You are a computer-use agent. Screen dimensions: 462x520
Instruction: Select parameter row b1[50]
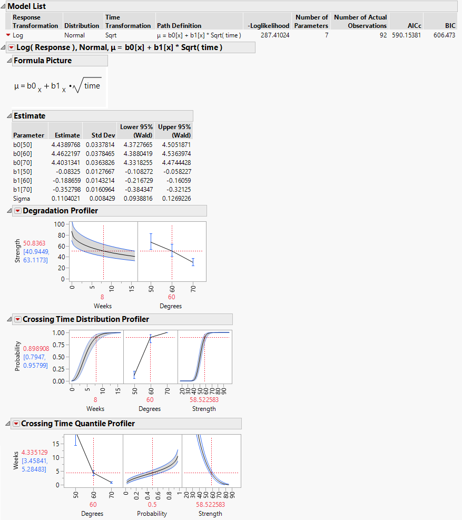click(x=102, y=172)
